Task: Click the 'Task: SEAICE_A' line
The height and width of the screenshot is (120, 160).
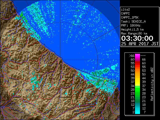Action: coord(133,21)
